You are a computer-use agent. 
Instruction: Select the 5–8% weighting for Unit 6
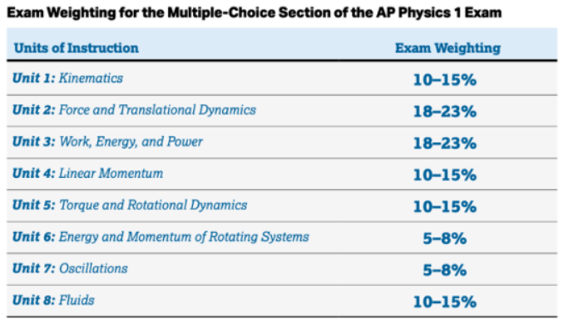(445, 238)
